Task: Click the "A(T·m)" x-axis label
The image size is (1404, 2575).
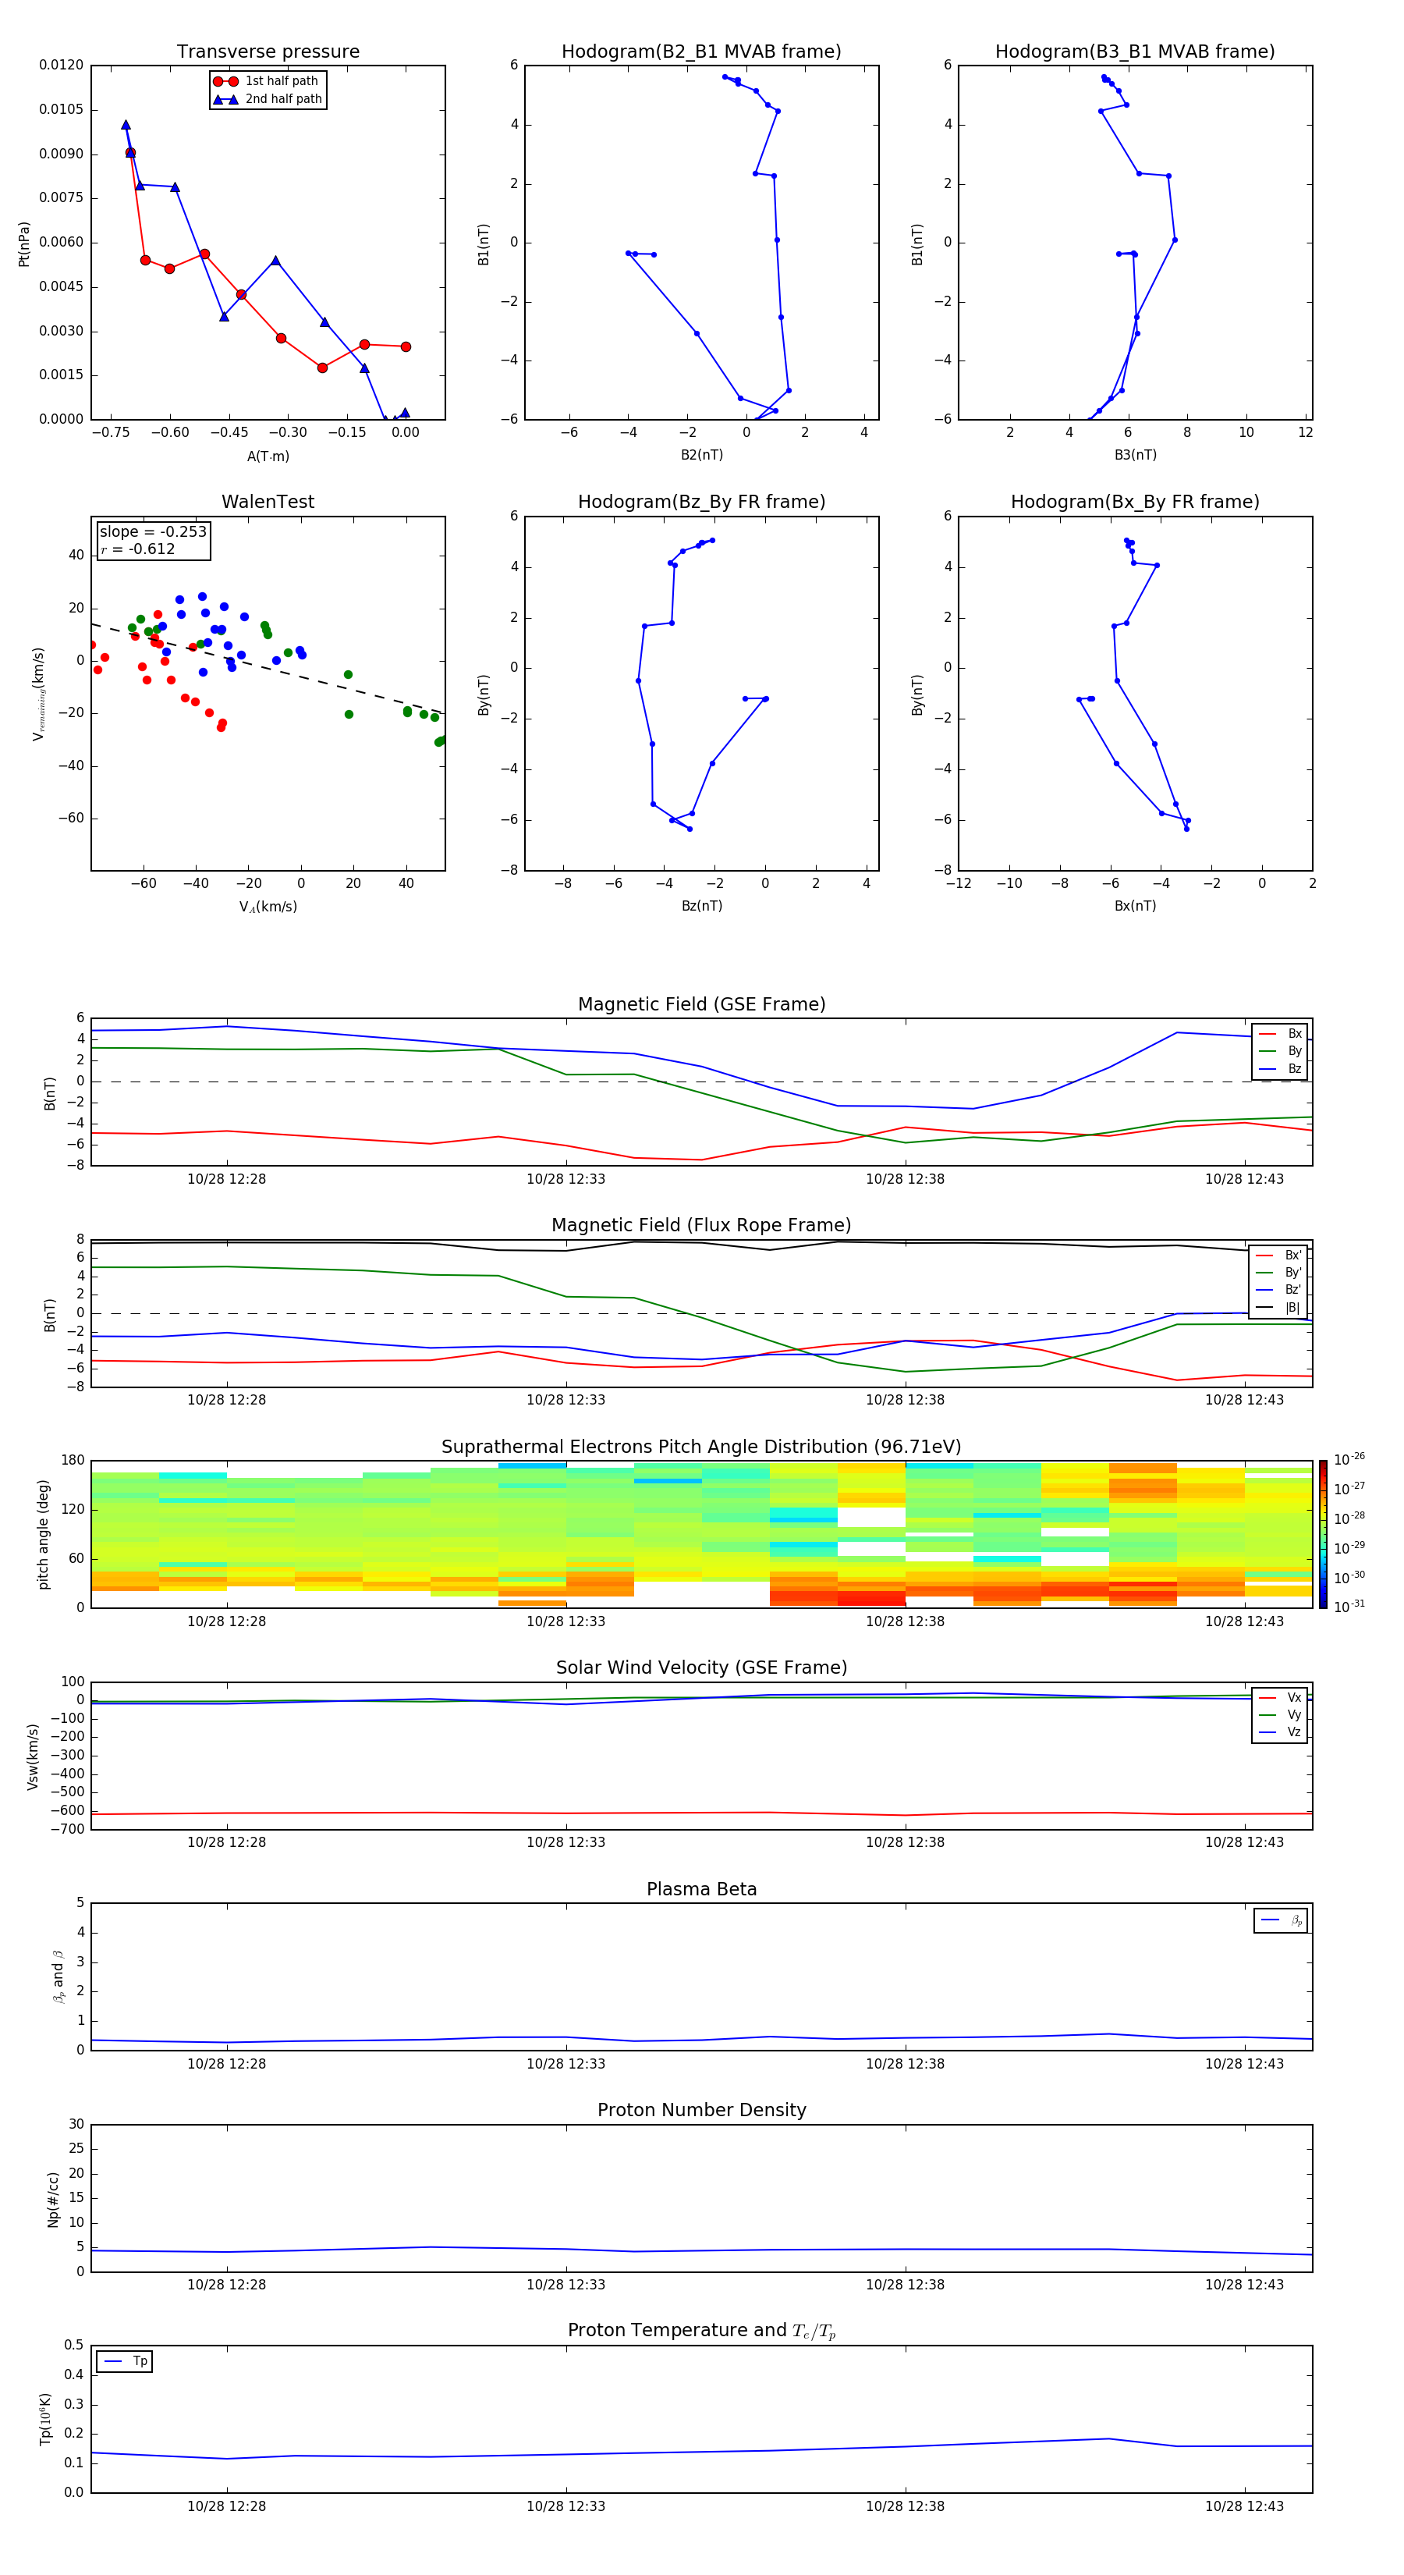Action: (x=268, y=456)
